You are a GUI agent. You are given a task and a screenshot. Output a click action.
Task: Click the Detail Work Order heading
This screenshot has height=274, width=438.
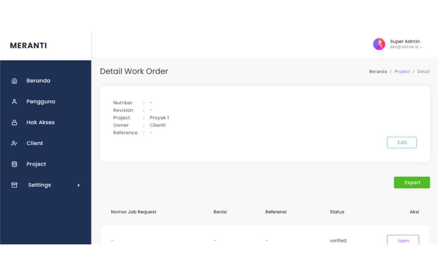point(134,71)
